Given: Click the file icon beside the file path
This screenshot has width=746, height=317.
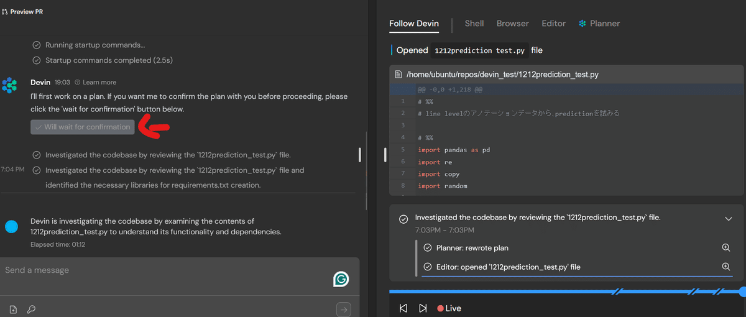Looking at the screenshot, I should pyautogui.click(x=398, y=75).
